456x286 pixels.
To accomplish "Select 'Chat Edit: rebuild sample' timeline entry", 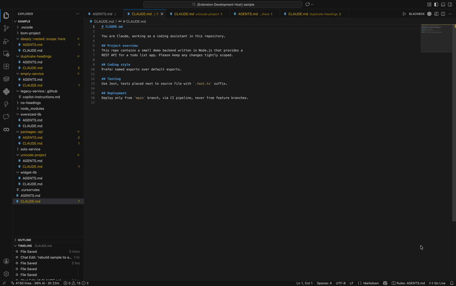I will pyautogui.click(x=48, y=258).
